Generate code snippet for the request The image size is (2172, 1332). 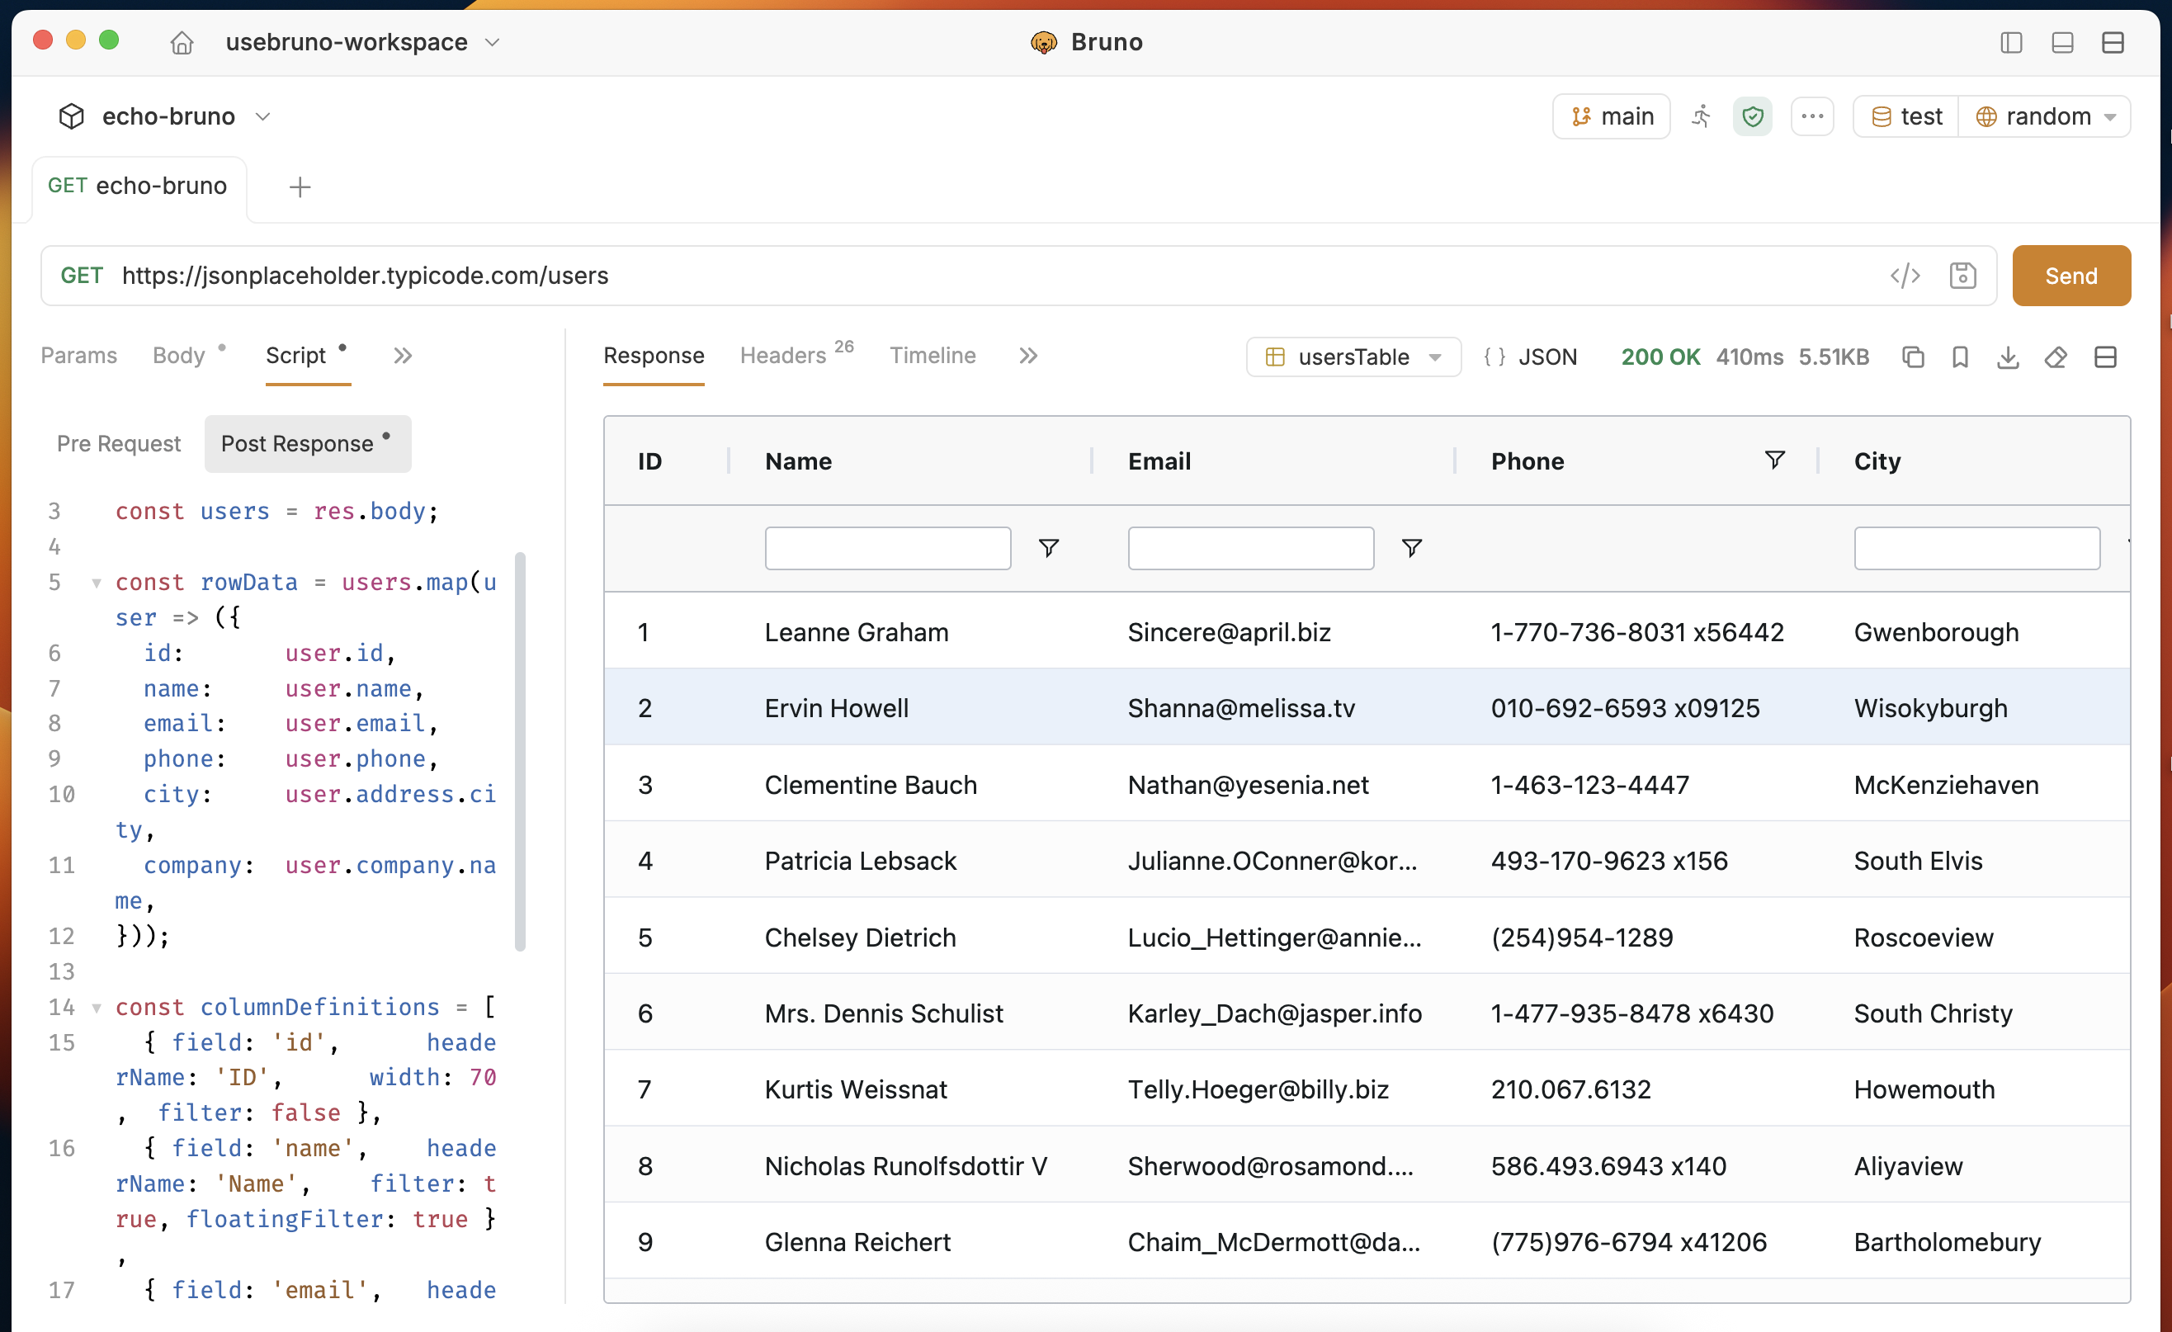(x=1905, y=276)
